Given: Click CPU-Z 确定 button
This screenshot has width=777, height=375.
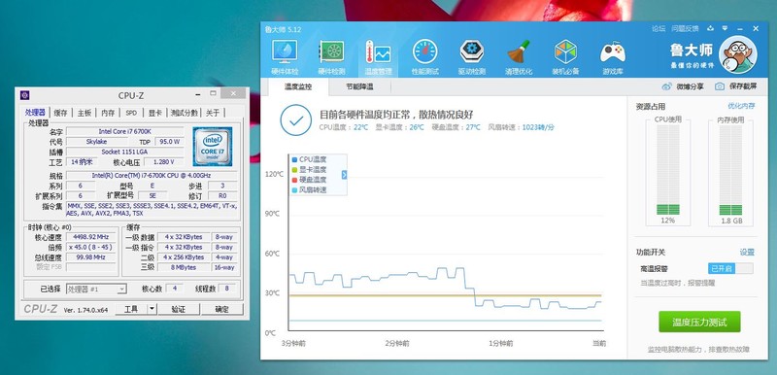Looking at the screenshot, I should click(222, 309).
